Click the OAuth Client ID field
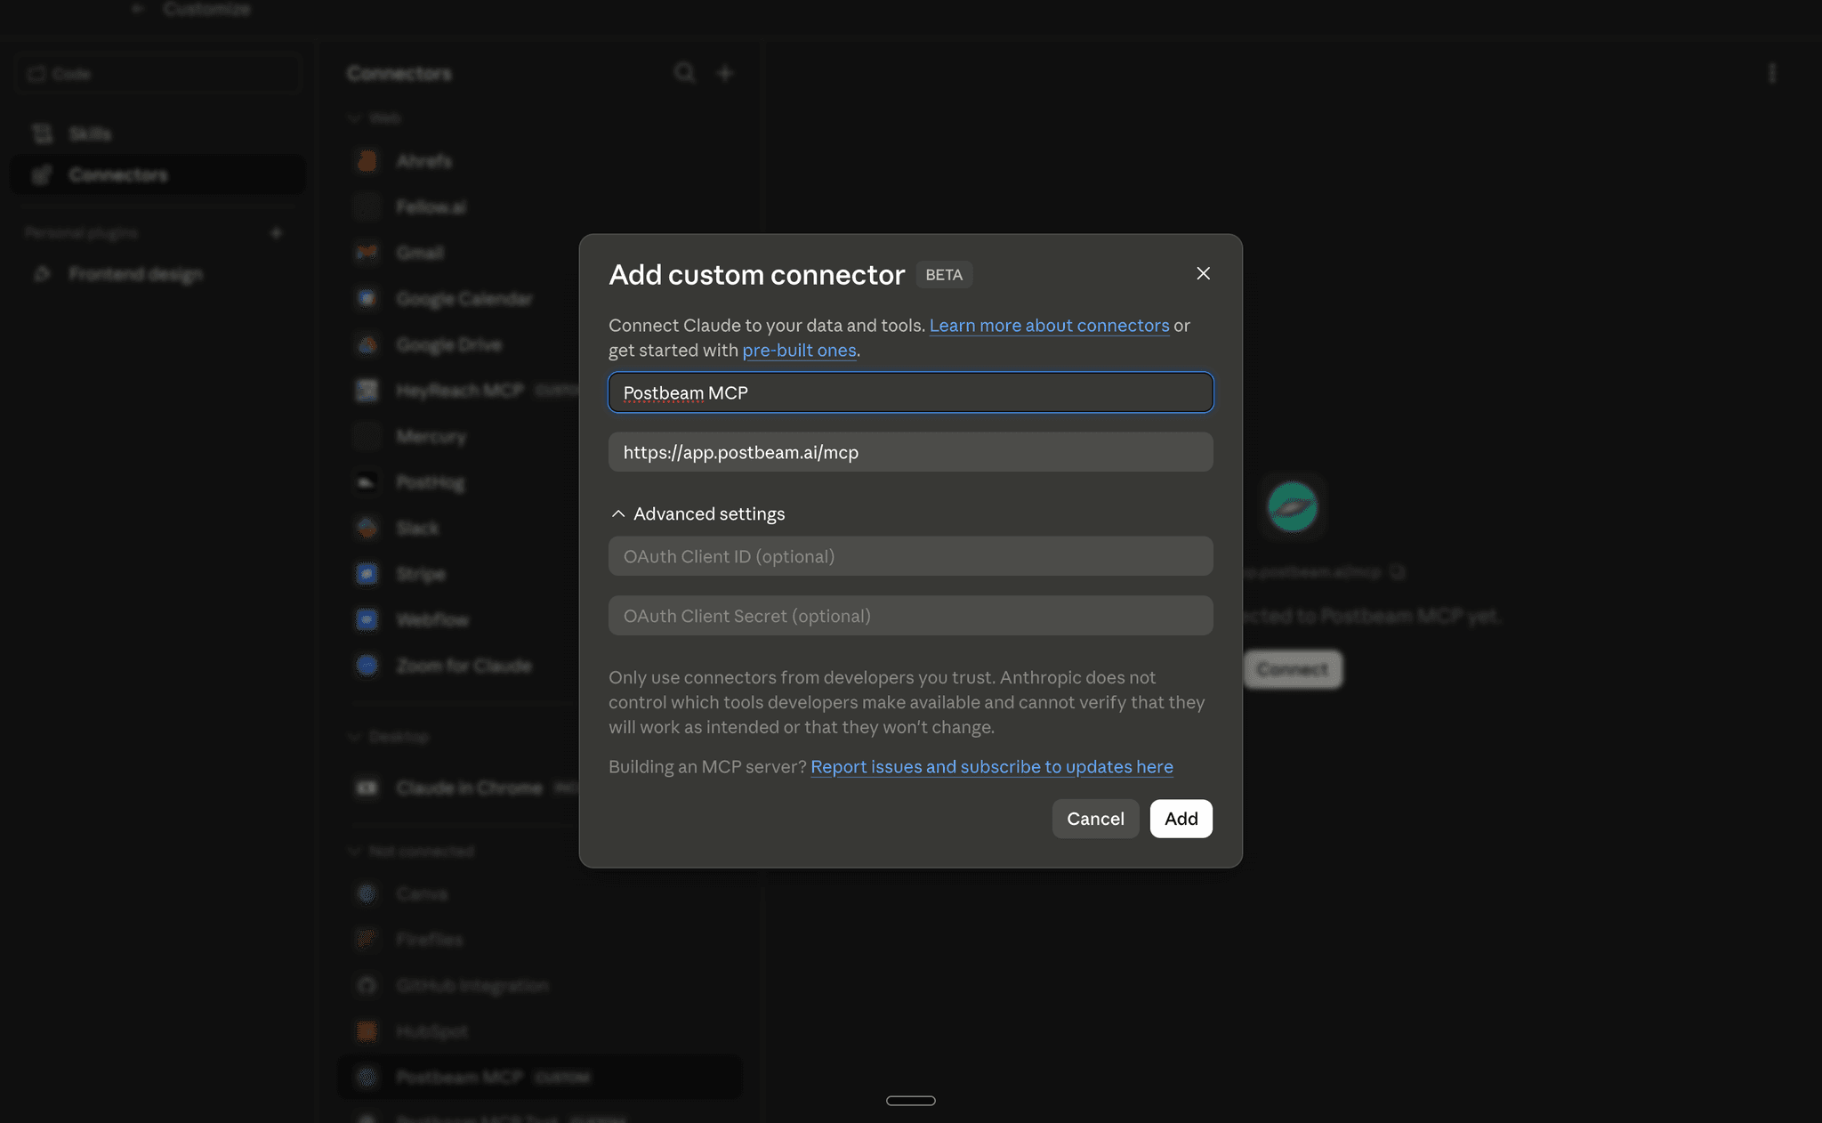1822x1123 pixels. (910, 556)
